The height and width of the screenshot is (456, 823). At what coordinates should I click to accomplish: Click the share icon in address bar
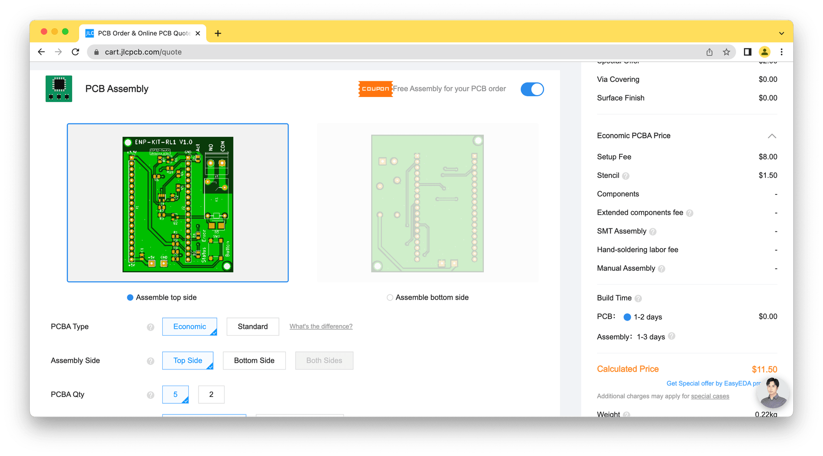(x=709, y=52)
